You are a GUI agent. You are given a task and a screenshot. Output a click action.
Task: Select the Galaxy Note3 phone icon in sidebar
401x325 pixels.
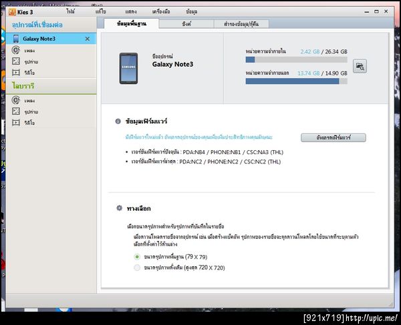[x=16, y=39]
